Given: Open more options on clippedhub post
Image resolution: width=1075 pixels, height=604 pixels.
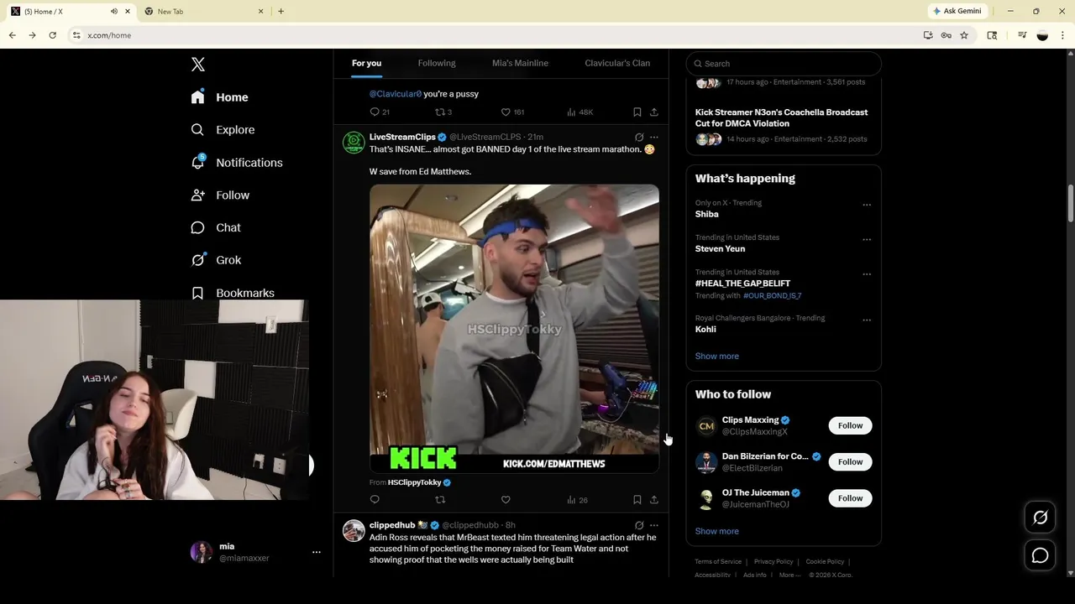Looking at the screenshot, I should pos(654,525).
